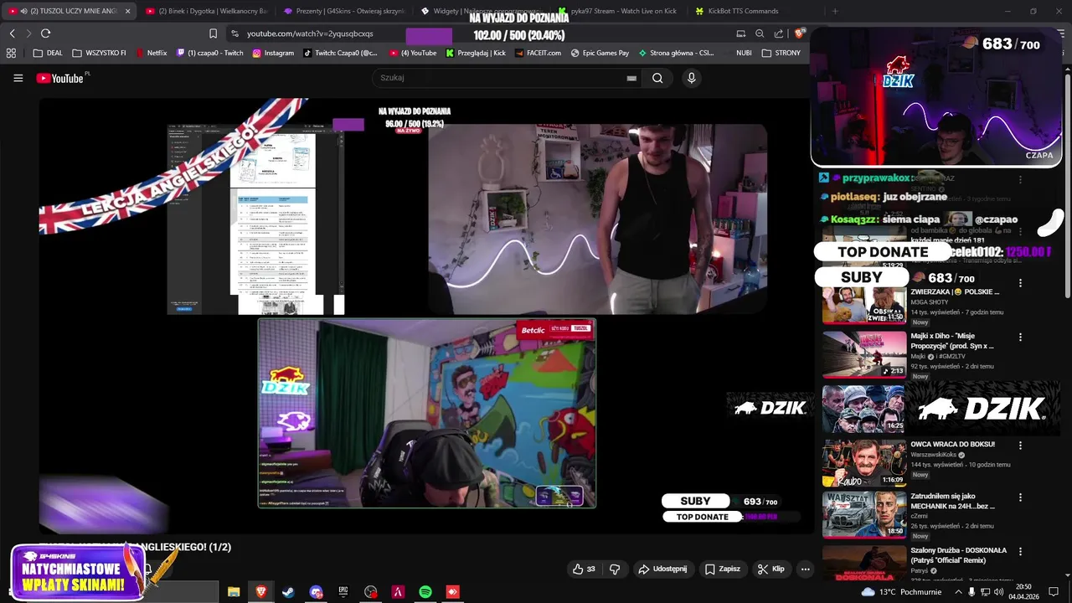Image resolution: width=1072 pixels, height=603 pixels.
Task: Open options for OWCA WRACA DO BOKSU video
Action: [x=1020, y=446]
